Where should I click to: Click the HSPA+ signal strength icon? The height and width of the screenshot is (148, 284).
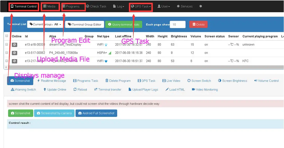tap(110, 53)
